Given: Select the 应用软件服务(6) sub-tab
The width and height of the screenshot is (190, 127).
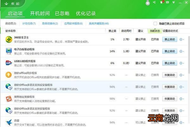Looking at the screenshot, I should point(73,23).
